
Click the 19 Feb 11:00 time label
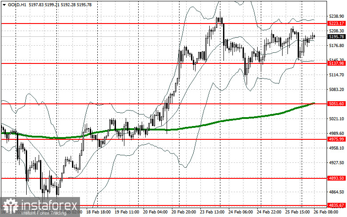click(x=127, y=212)
